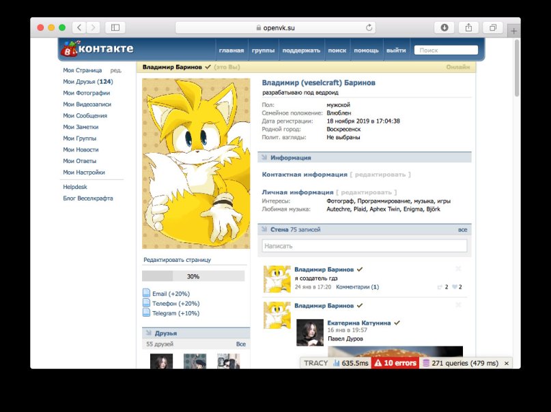Close the Tracy debug bar
The width and height of the screenshot is (551, 412).
click(506, 364)
